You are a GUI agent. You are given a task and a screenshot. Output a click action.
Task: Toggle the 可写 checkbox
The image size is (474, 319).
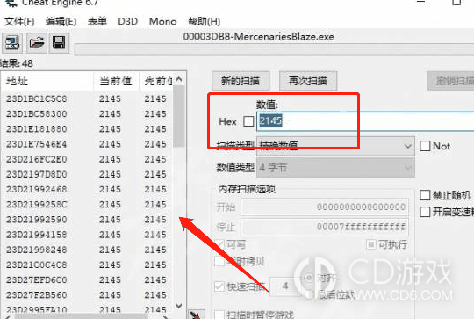pyautogui.click(x=219, y=244)
